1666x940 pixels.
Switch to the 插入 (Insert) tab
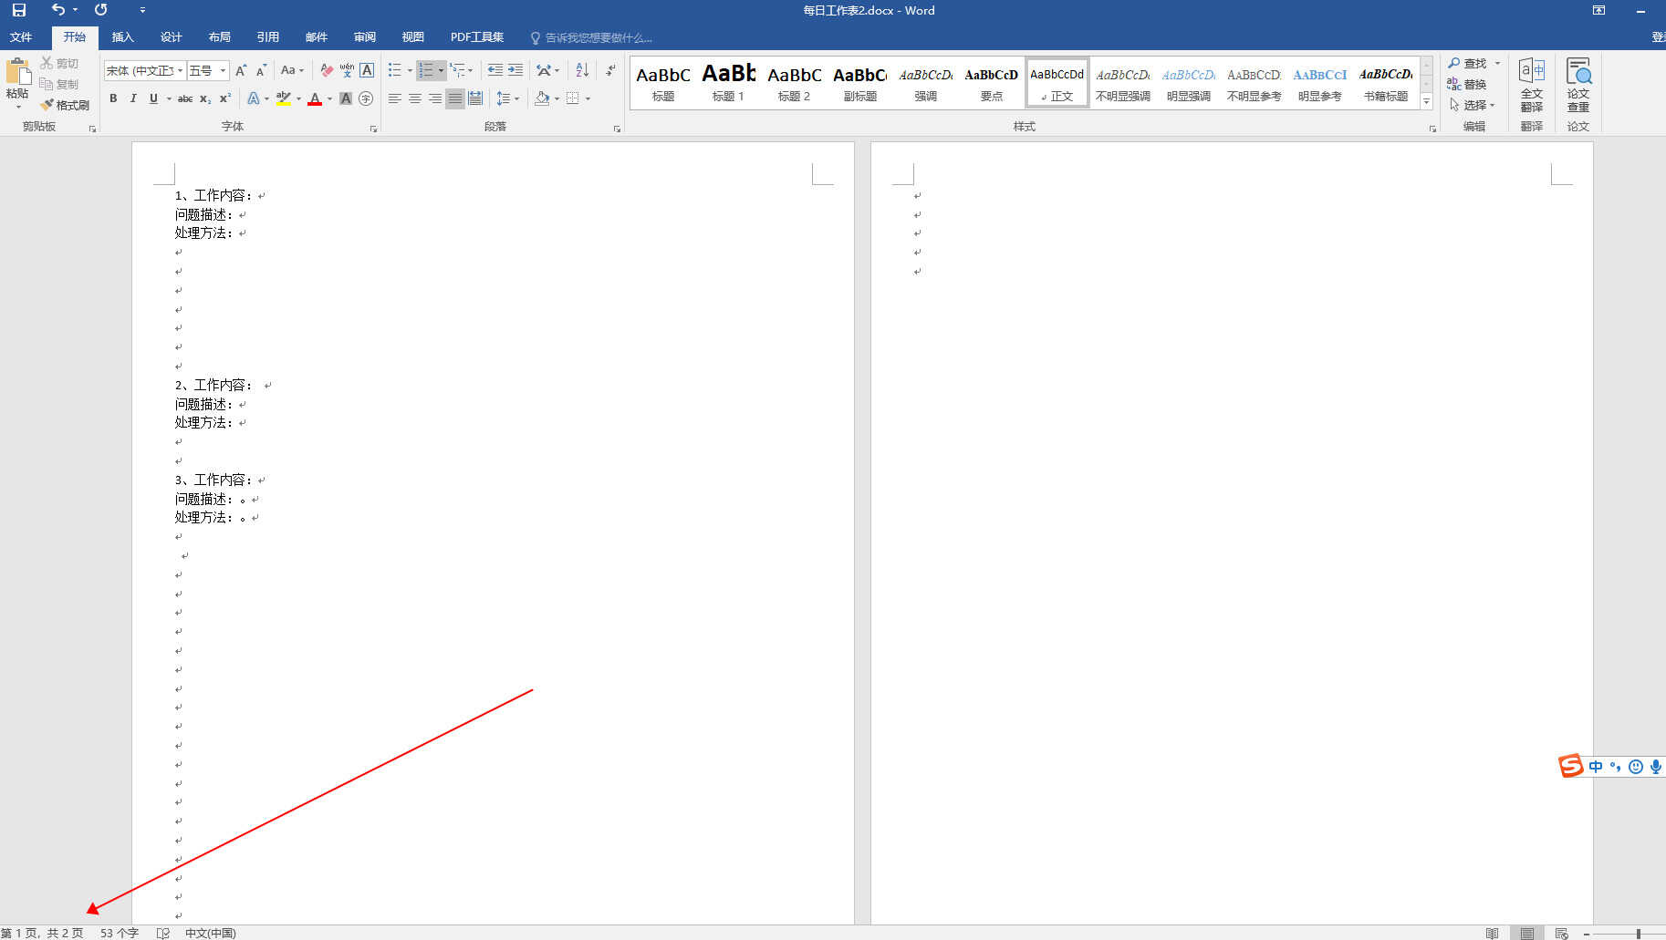coord(122,37)
